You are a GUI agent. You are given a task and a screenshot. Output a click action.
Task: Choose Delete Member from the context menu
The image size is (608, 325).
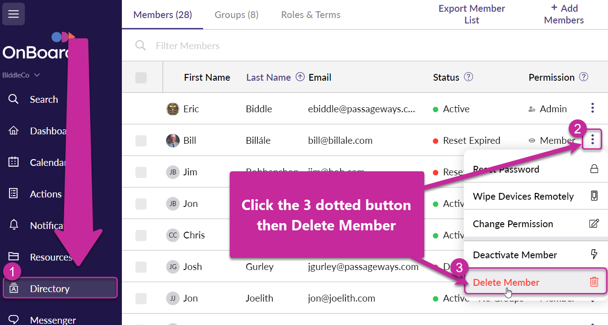pyautogui.click(x=506, y=283)
